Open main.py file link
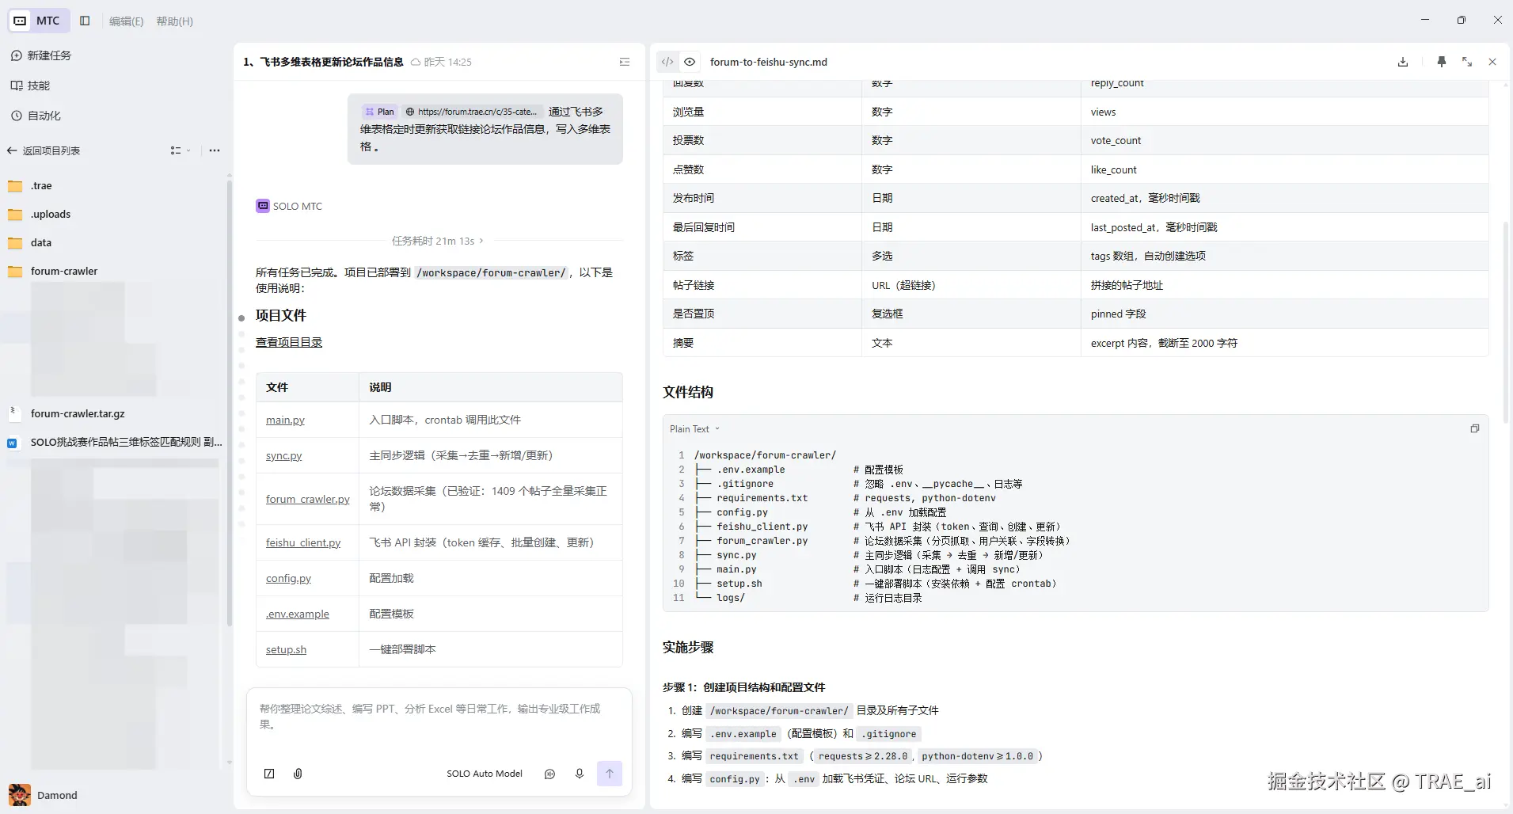This screenshot has width=1513, height=814. tap(285, 420)
